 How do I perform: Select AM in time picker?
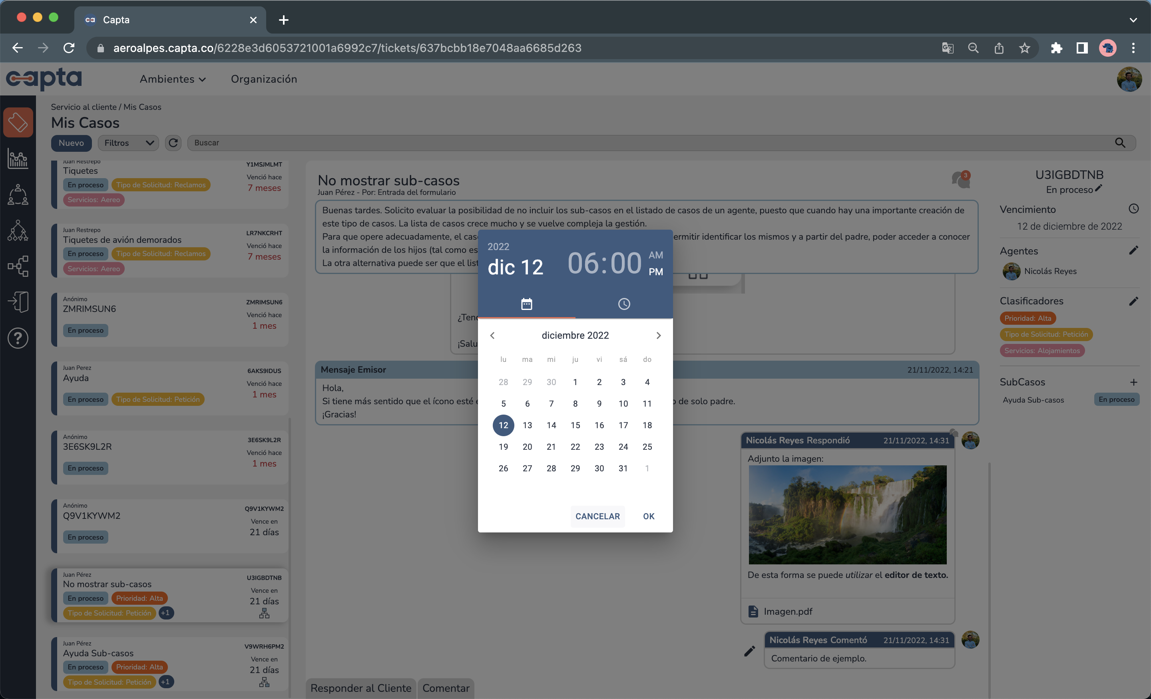pyautogui.click(x=655, y=255)
